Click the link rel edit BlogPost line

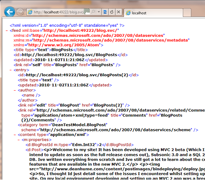point(74,105)
